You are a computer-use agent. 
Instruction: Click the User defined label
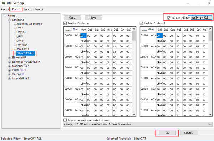click(20, 78)
